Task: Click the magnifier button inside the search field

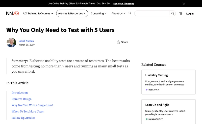Action: point(172,13)
